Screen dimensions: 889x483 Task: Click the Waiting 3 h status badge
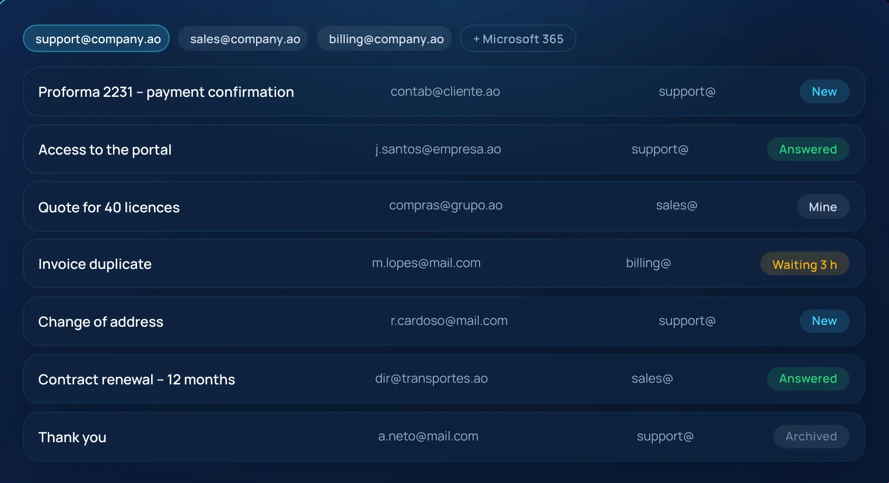[x=804, y=264]
